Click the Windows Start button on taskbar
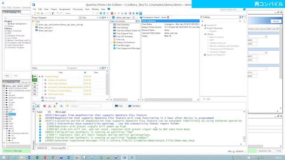 (x=4, y=157)
